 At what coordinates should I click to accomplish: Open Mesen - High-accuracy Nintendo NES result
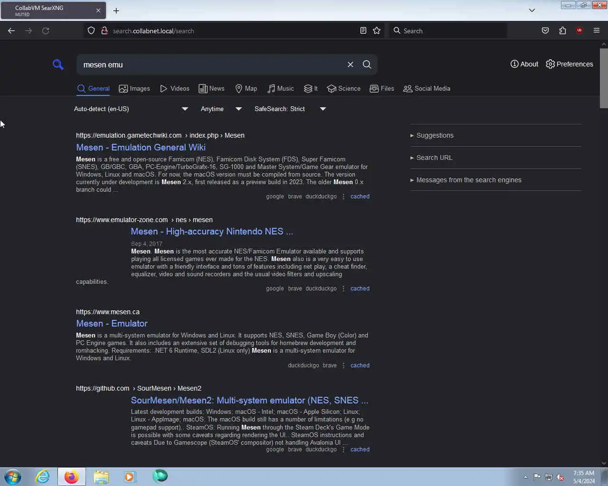tap(212, 232)
